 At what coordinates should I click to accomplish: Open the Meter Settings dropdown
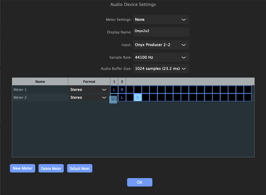pyautogui.click(x=161, y=19)
